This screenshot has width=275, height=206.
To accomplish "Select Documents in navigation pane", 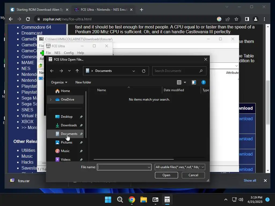I will pos(65,134).
